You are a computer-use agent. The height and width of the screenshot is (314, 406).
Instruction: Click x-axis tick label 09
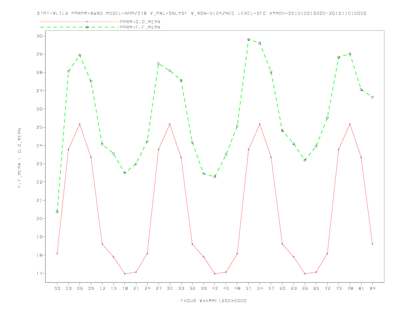coord(91,288)
